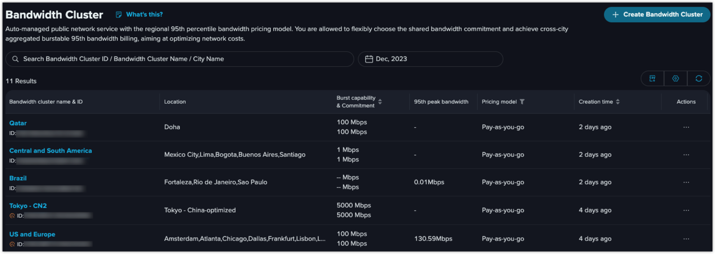Refresh the bandwidth cluster list
The image size is (715, 254).
[x=699, y=78]
